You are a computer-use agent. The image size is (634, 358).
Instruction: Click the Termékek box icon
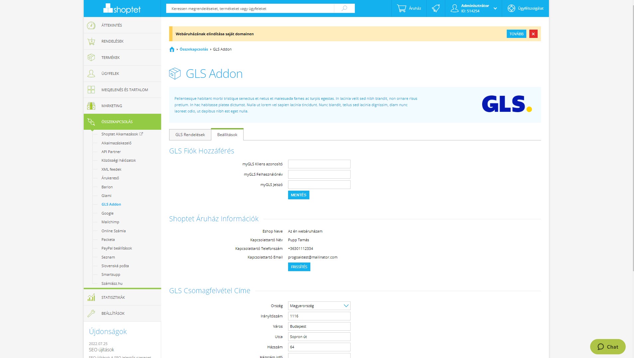click(91, 57)
